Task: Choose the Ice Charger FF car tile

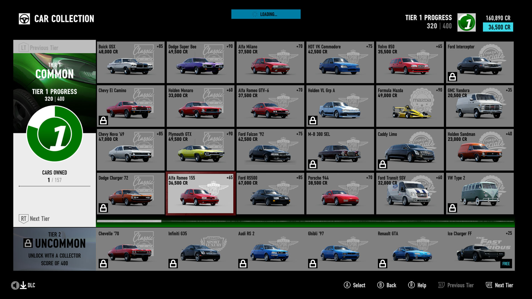Action: [x=480, y=249]
